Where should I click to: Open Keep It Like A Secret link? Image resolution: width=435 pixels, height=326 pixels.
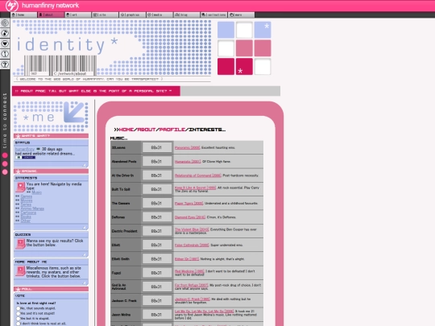click(195, 188)
